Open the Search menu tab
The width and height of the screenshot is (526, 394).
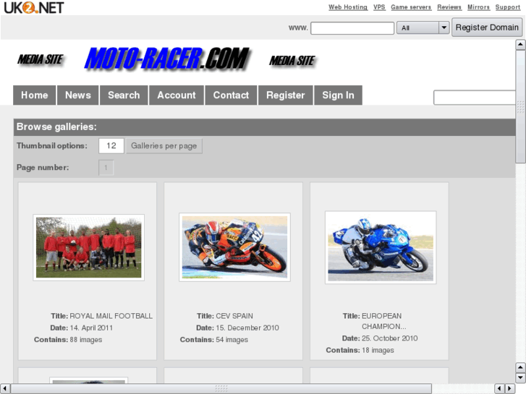(x=124, y=95)
